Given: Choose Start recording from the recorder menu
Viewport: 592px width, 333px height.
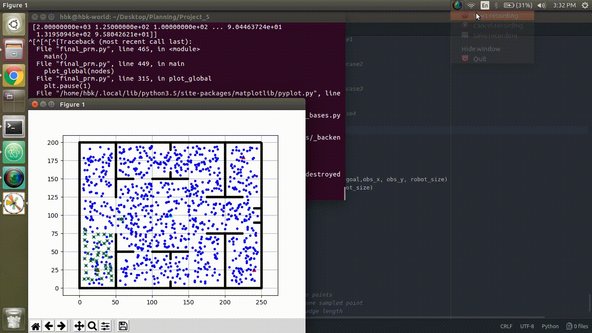Looking at the screenshot, I should (492, 16).
